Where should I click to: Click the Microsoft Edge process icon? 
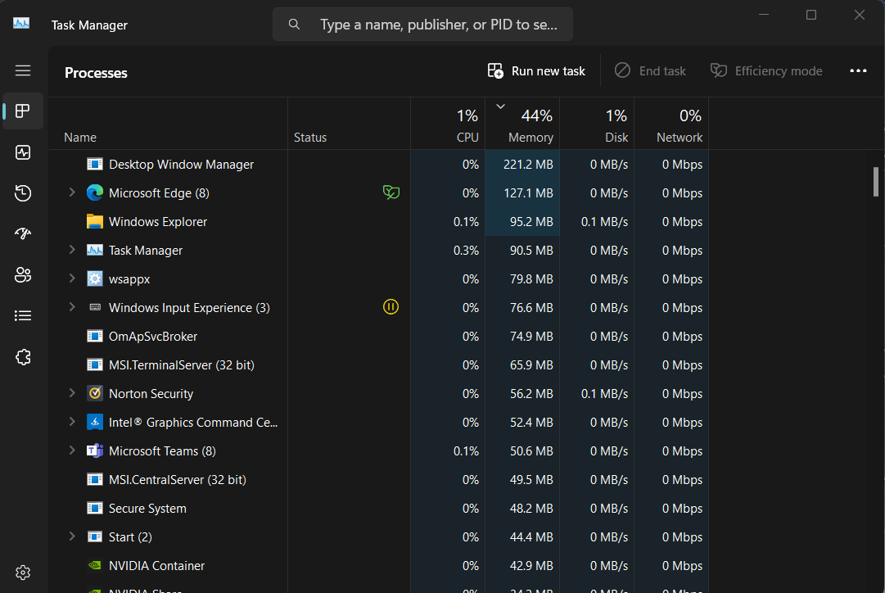[x=95, y=192]
